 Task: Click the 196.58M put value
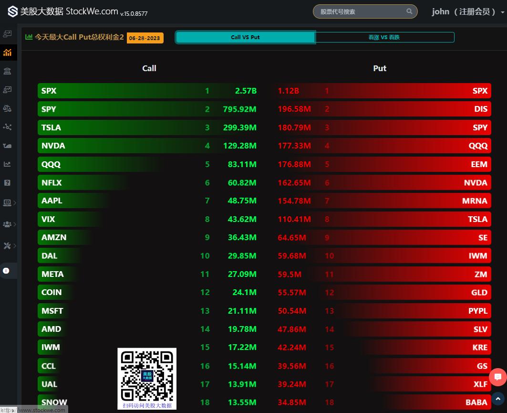click(294, 109)
